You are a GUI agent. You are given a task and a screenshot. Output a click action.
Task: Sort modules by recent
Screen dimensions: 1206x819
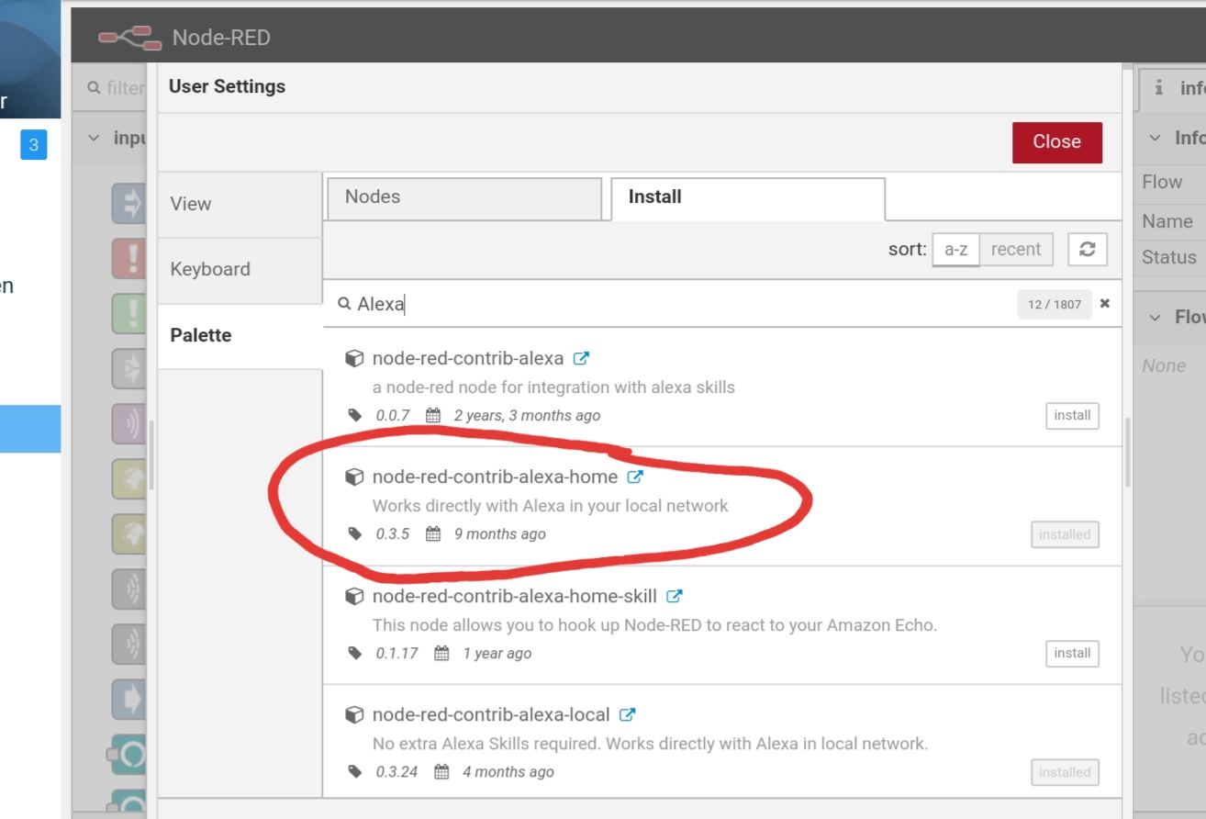pos(1016,249)
